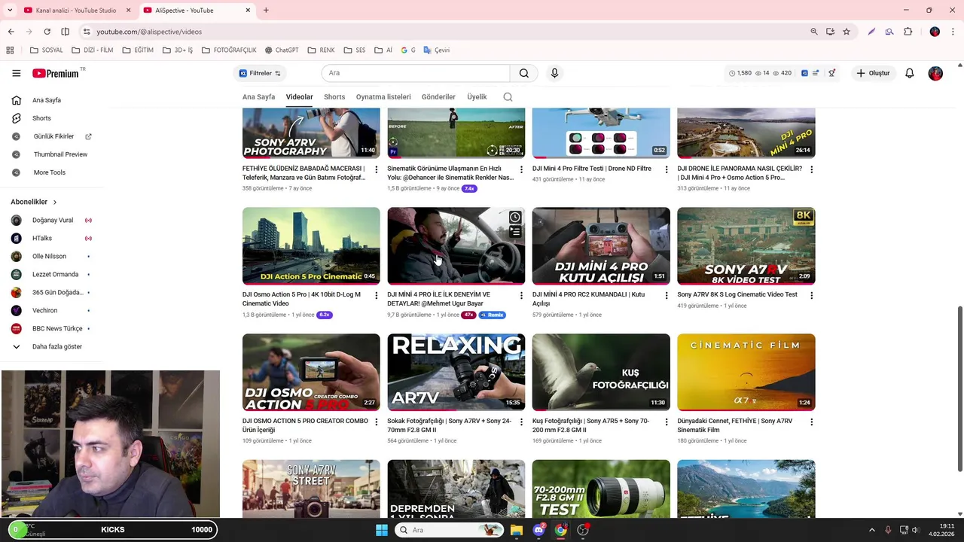Open Günlük Fikirler external link in sidebar
The width and height of the screenshot is (964, 542).
53,136
